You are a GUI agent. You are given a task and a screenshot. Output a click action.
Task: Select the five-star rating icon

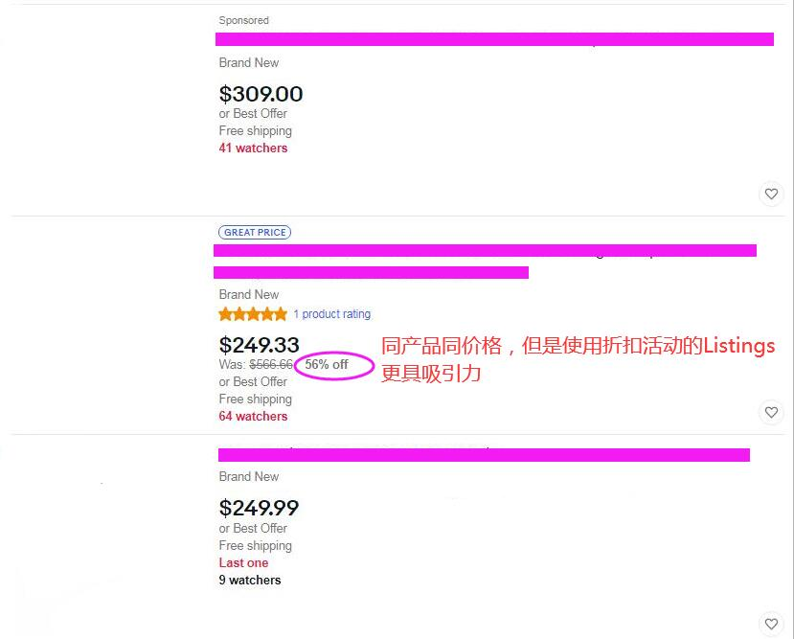click(x=252, y=313)
